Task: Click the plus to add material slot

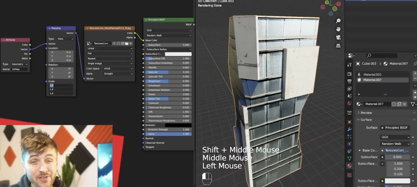Action: 415,73
